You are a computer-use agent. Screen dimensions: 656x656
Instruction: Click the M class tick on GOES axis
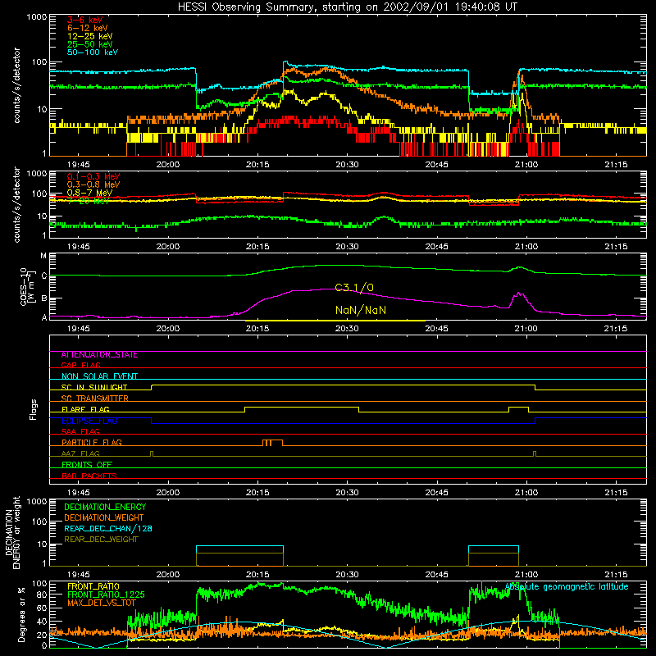pos(43,256)
